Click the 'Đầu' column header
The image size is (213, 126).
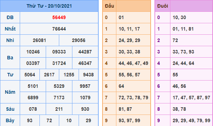point(109,6)
